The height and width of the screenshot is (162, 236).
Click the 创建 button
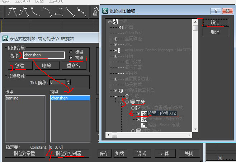(x=20, y=65)
